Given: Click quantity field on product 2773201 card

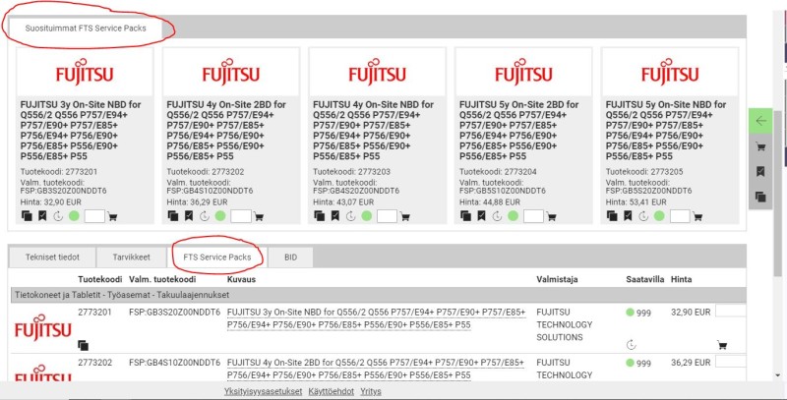Looking at the screenshot, I should [x=94, y=216].
